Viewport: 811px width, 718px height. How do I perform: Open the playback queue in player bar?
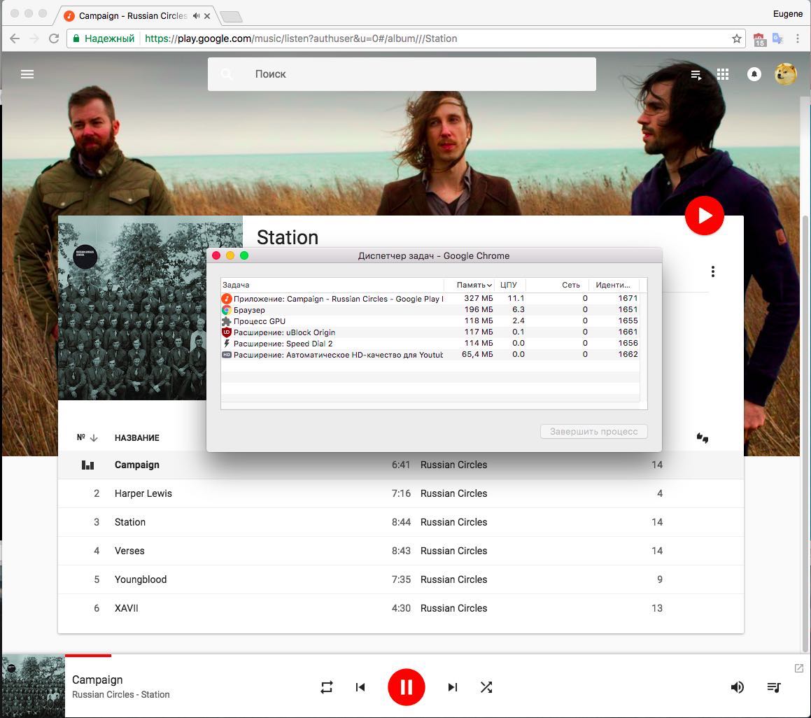(x=774, y=687)
